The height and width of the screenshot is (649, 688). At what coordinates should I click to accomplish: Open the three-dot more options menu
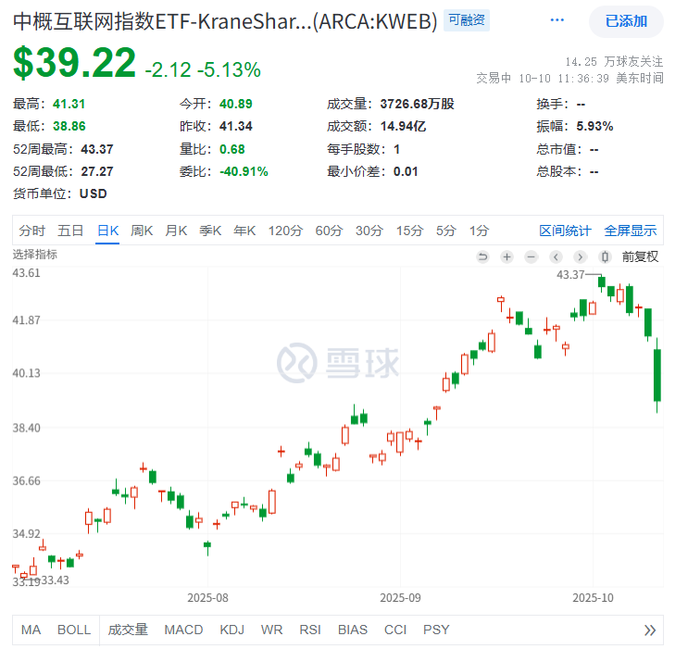coord(557,20)
